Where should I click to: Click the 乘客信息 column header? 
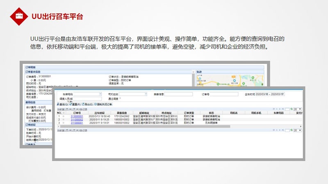(x=122, y=113)
